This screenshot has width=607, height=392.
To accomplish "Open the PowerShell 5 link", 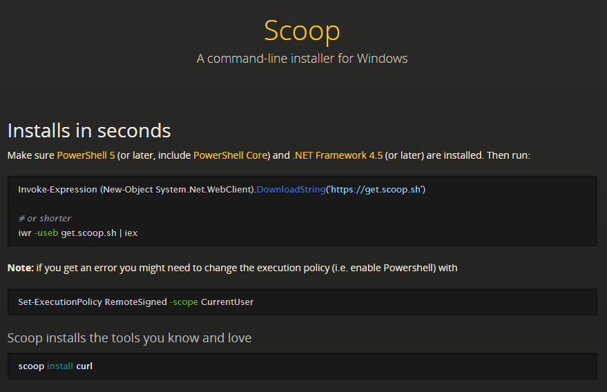I will tap(85, 155).
